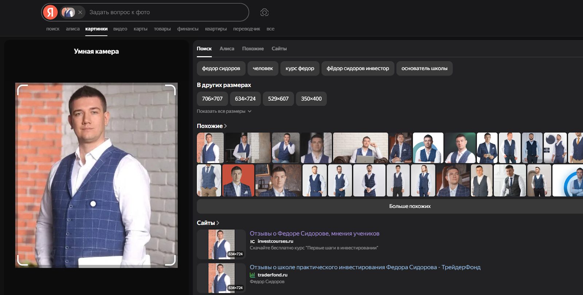Image resolution: width=583 pixels, height=295 pixels.
Task: Click the traderfond.ru site favicon
Action: [253, 275]
